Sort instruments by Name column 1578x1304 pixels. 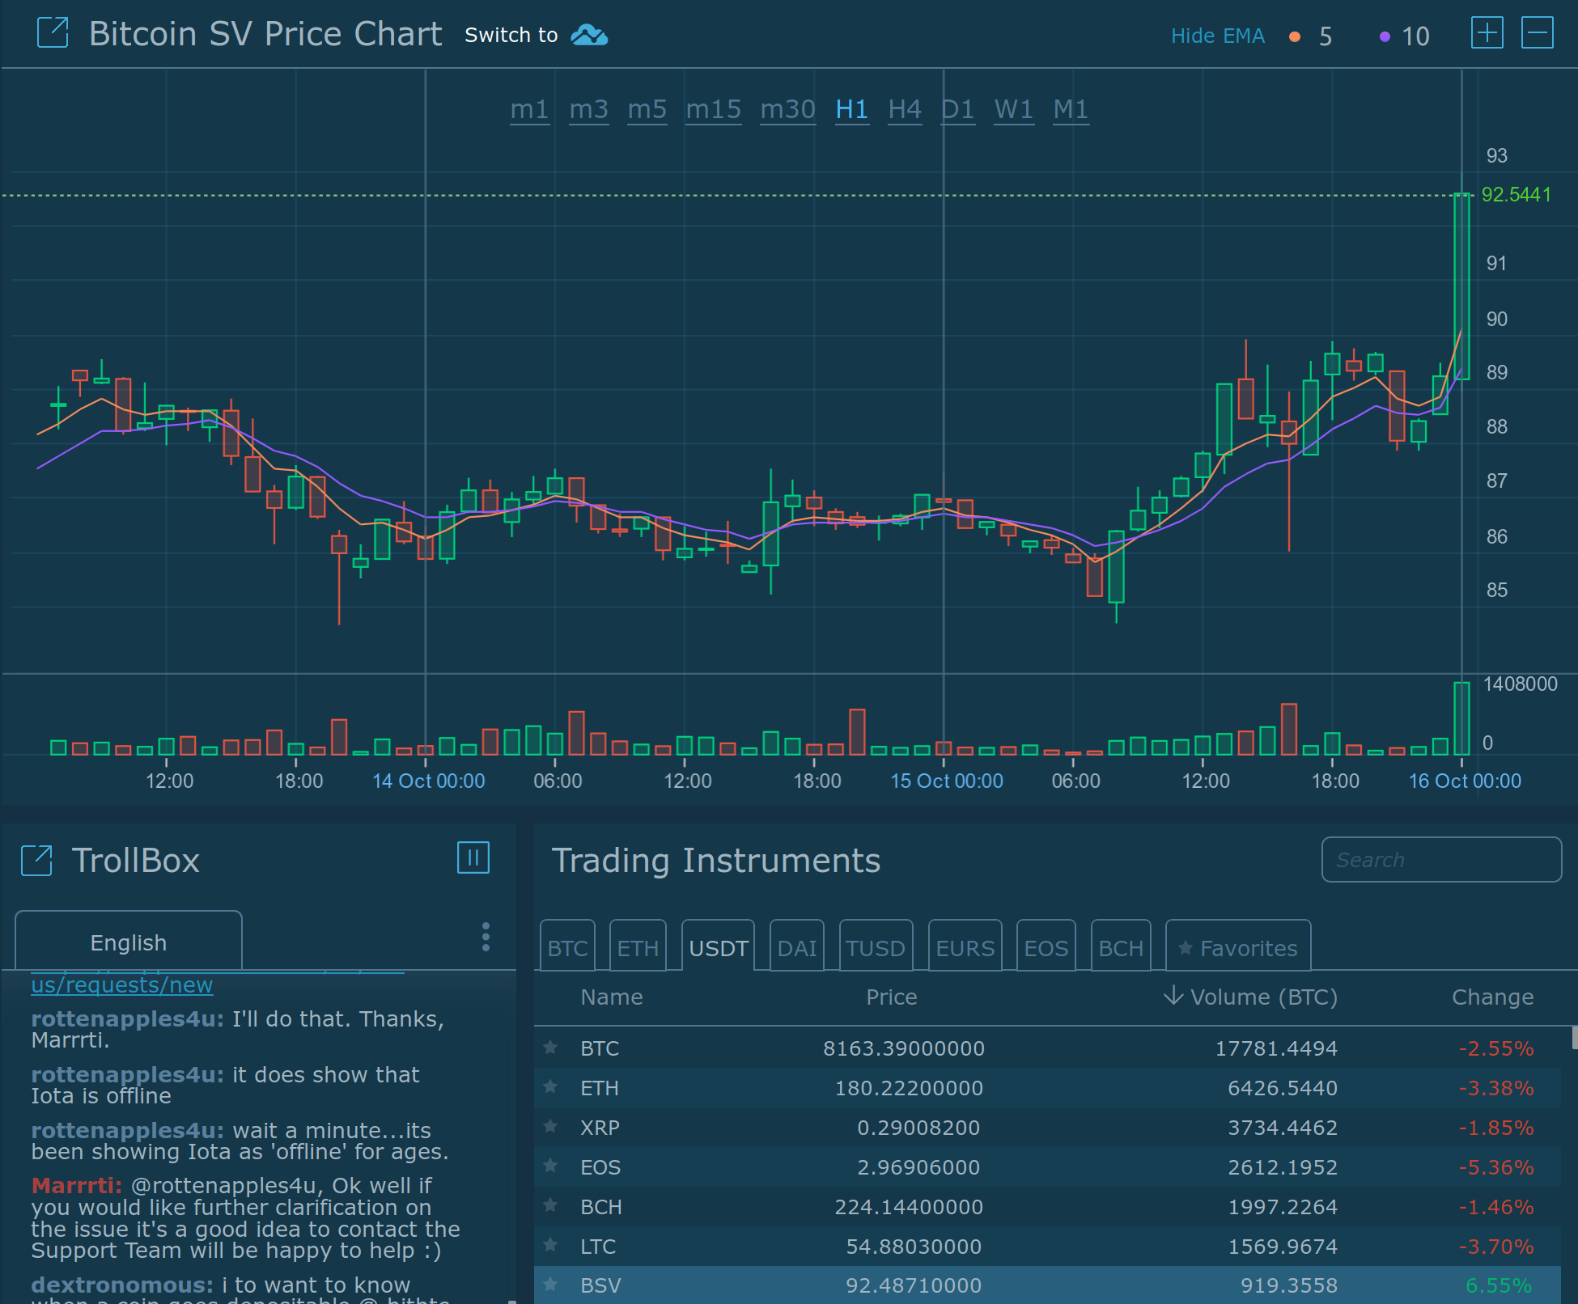click(x=612, y=997)
